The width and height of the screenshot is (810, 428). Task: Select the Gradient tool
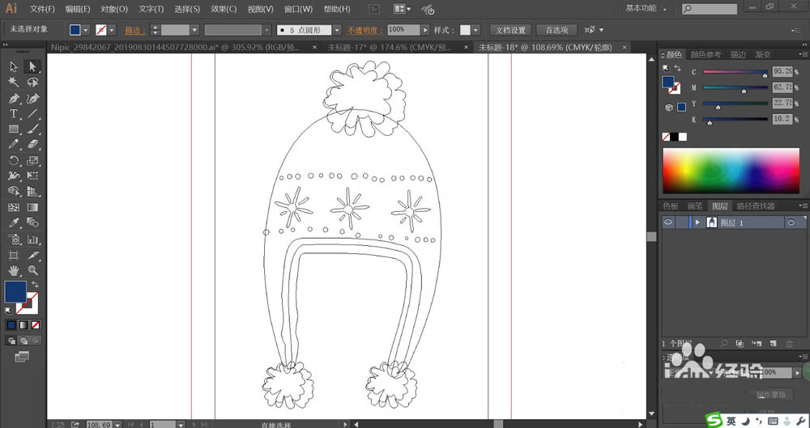pos(32,208)
